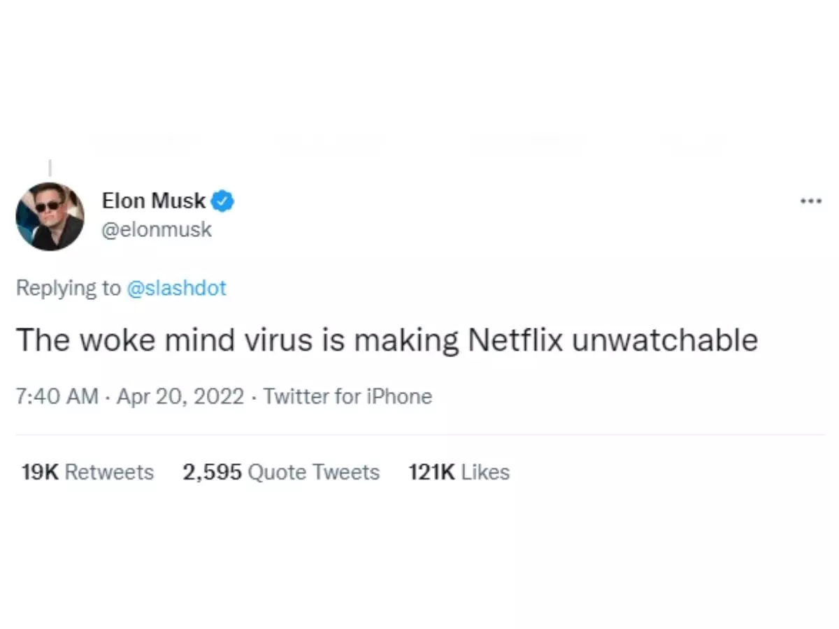Click the 'Replying to' label above the tweet
Image resolution: width=839 pixels, height=629 pixels.
click(x=66, y=288)
